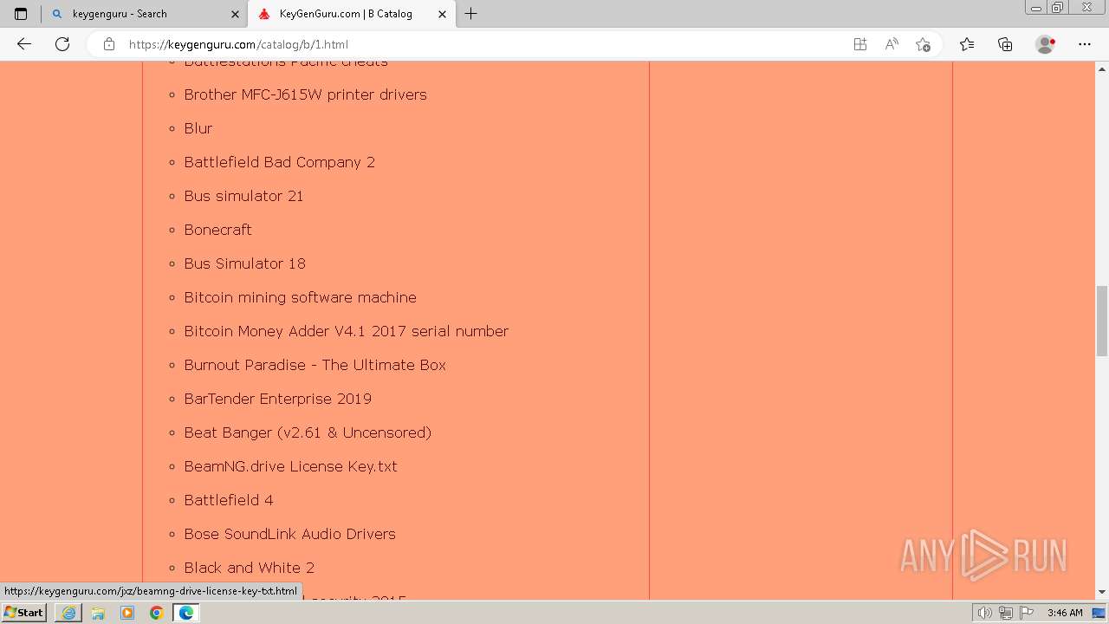The image size is (1109, 624).
Task: Open BeamNG.drive License Key.txt link
Action: (x=290, y=466)
